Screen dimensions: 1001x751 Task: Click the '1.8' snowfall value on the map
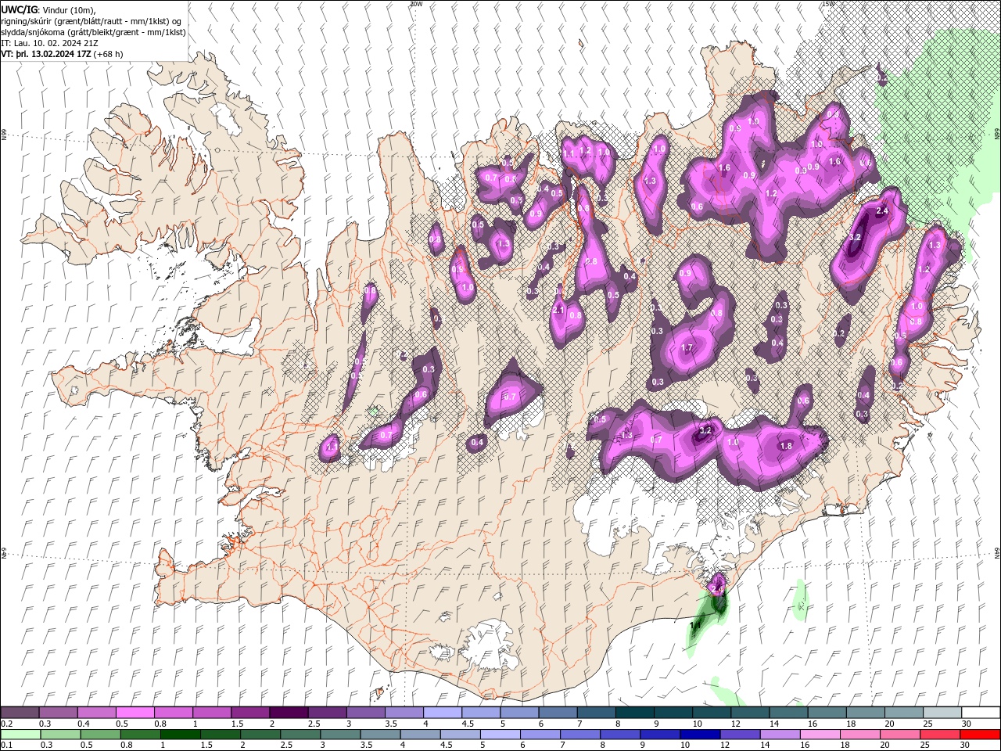pos(787,446)
